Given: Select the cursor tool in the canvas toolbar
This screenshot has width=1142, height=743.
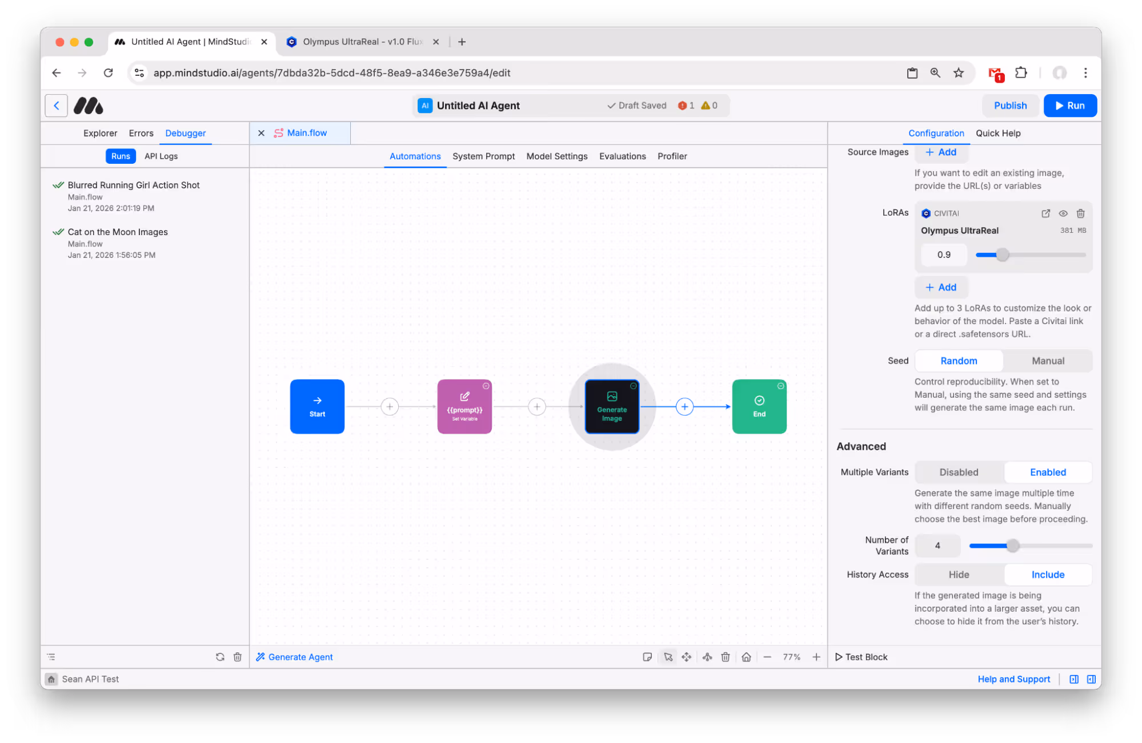Looking at the screenshot, I should [668, 657].
